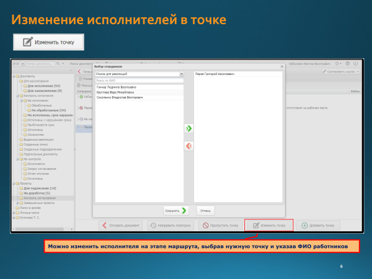Click 'Изменить точку' button on the slide
Viewport: 372px width, 279px height.
coord(48,42)
